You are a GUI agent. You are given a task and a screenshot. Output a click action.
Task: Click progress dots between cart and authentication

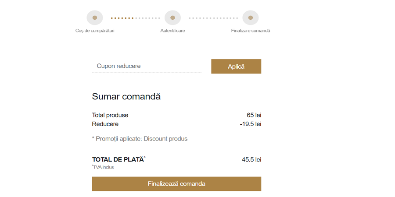coord(135,18)
